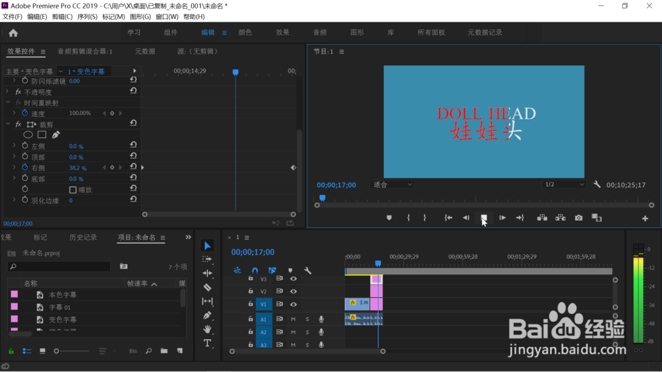Open the program monitor button editor plus
The height and width of the screenshot is (372, 662).
pyautogui.click(x=645, y=218)
